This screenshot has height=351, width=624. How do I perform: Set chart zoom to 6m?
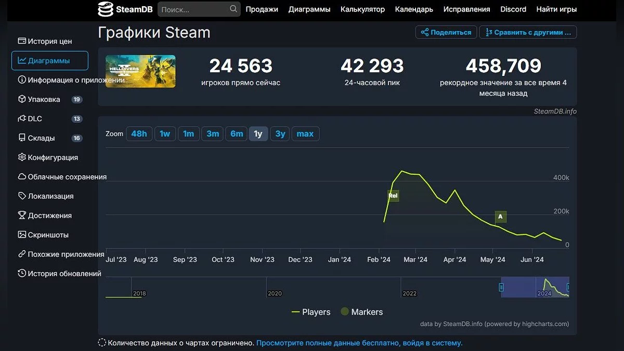[237, 134]
